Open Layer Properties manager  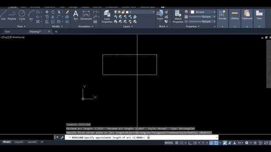107,16
